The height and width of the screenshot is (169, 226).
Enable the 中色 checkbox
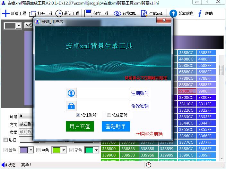tap(38, 150)
